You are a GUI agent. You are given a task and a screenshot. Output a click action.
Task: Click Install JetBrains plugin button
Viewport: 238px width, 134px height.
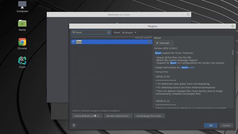click(87, 116)
